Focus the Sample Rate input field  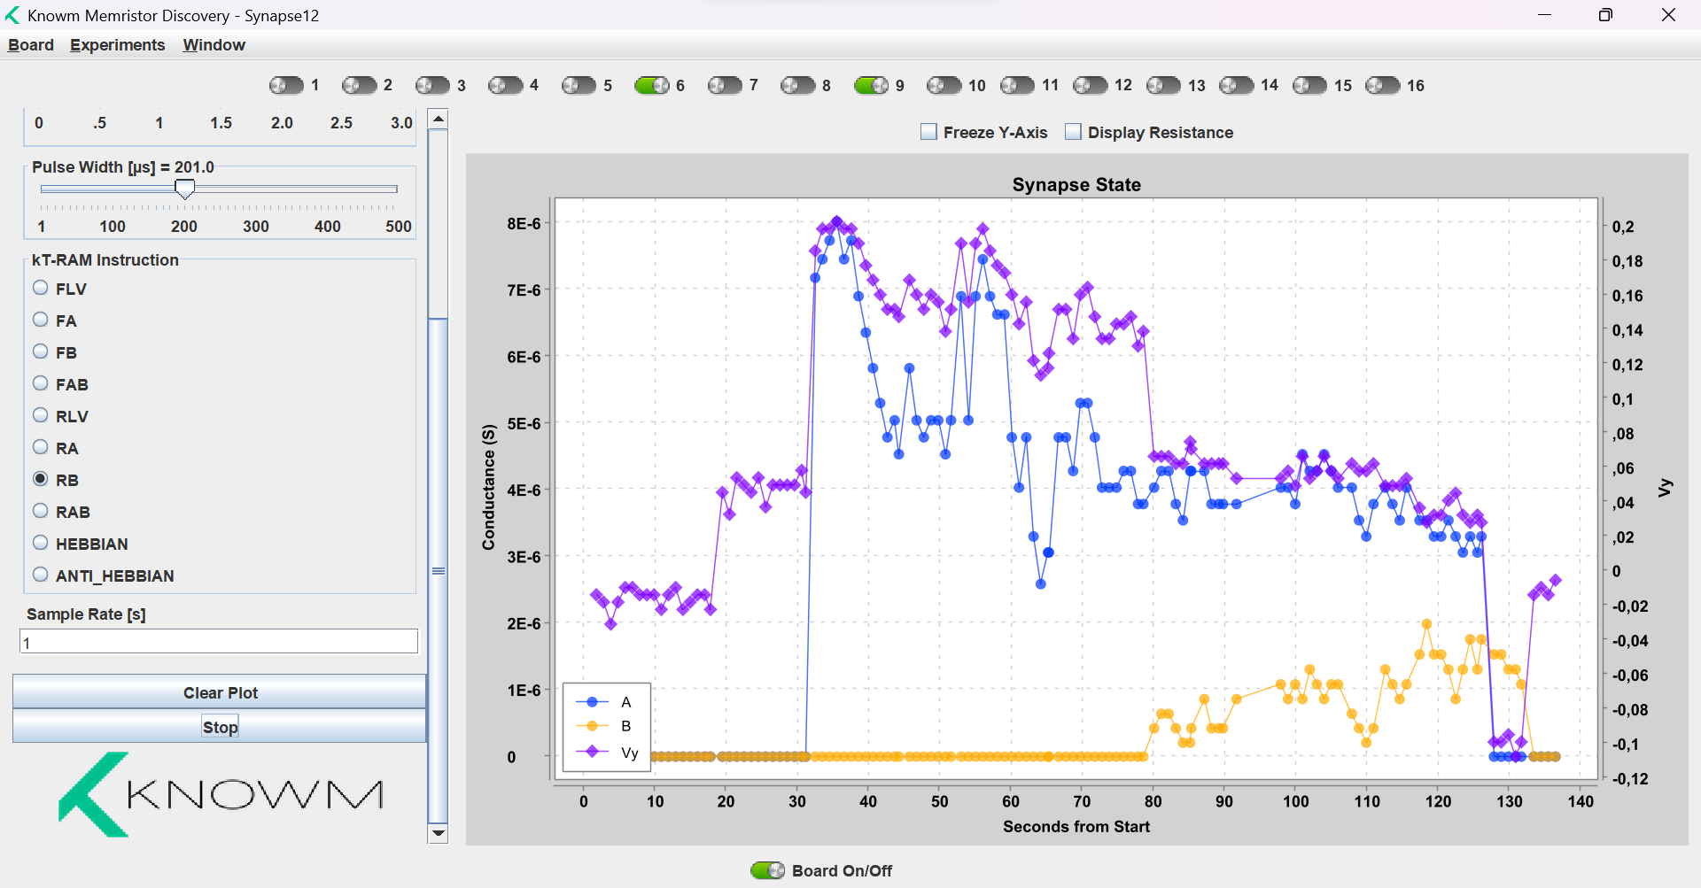tap(219, 642)
